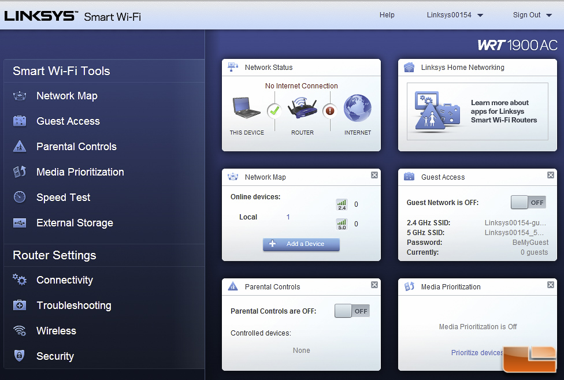Click the Prioritize devices link
Screen dimensions: 564x380
[477, 353]
